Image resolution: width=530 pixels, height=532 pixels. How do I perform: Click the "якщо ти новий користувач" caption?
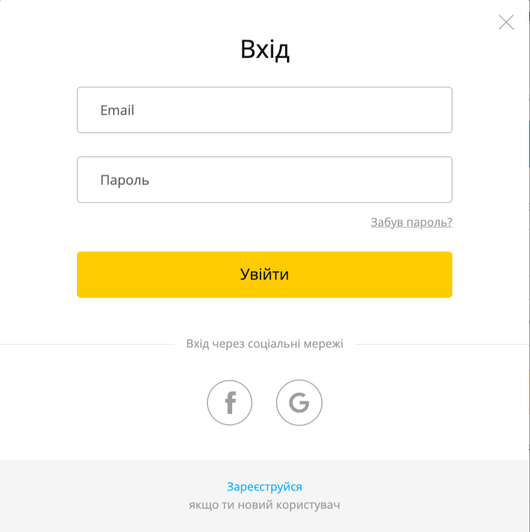(264, 505)
